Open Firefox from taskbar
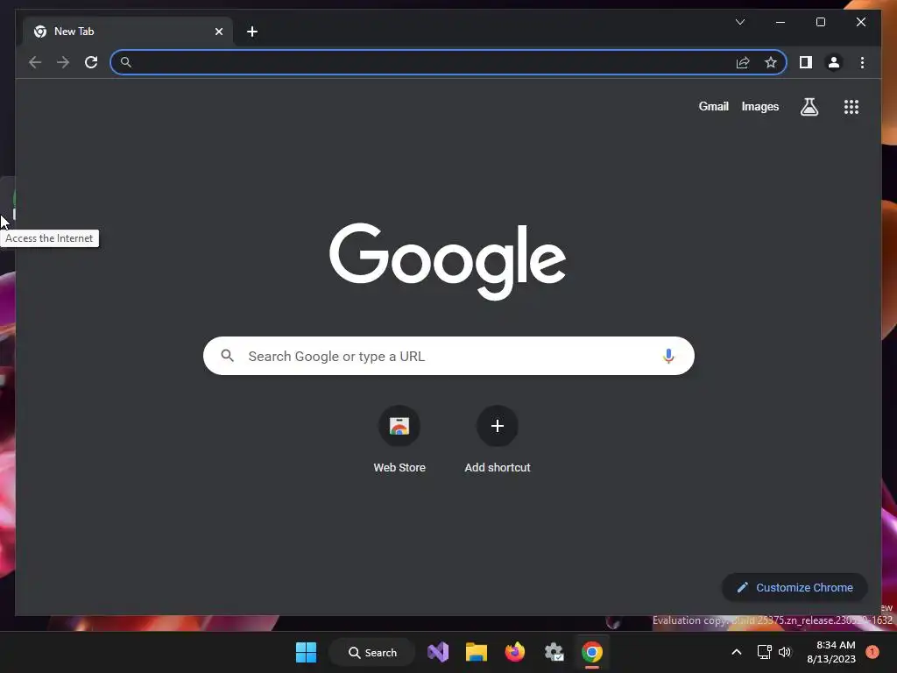 515,652
